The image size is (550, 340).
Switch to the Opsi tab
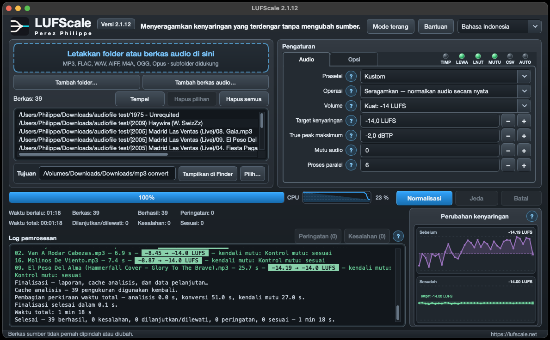click(x=354, y=59)
